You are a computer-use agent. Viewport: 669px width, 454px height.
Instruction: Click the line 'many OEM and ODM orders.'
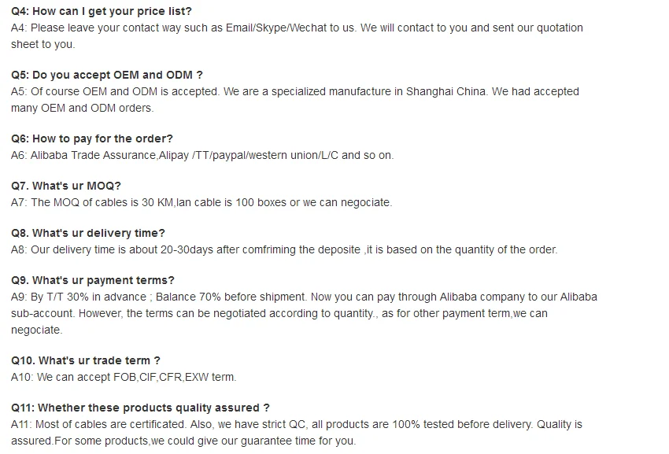[83, 108]
